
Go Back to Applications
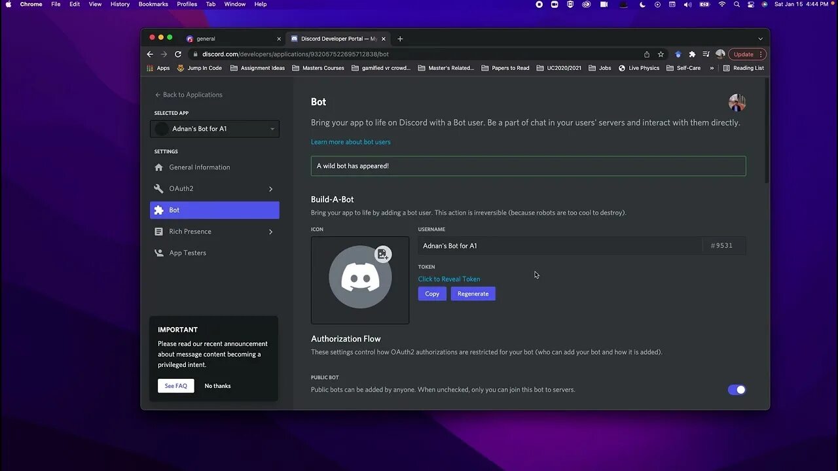[x=189, y=95]
